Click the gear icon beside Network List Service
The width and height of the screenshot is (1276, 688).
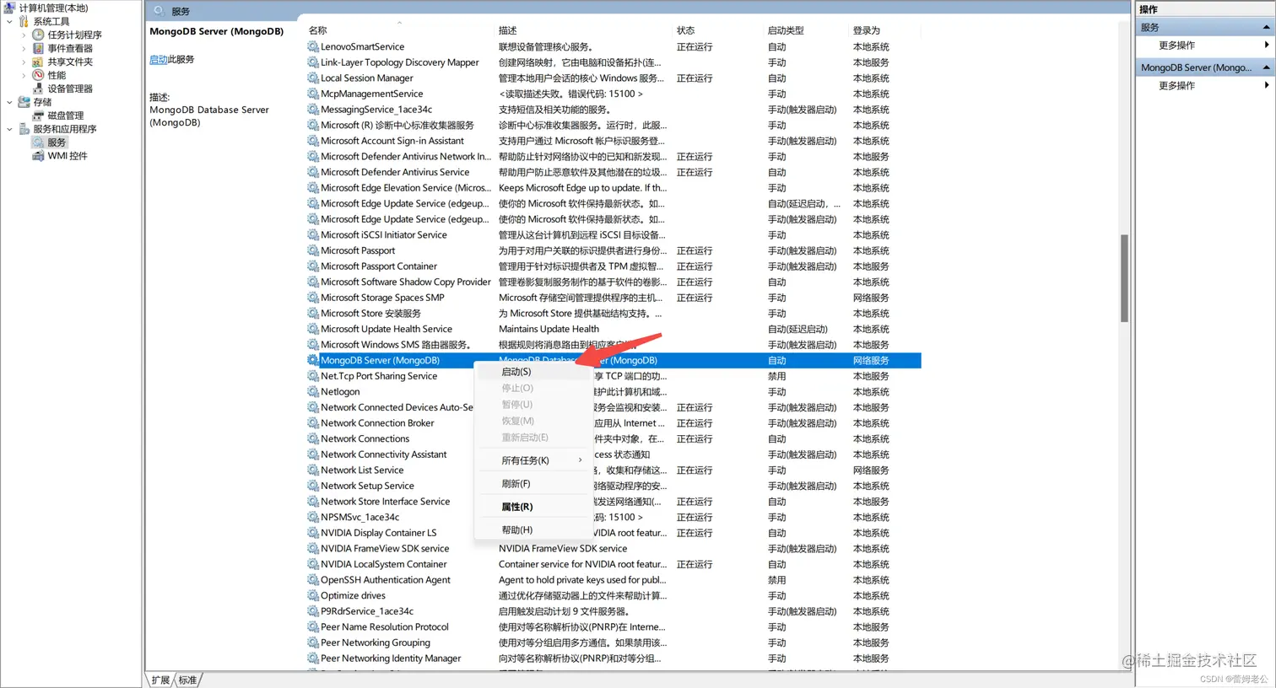pos(313,470)
